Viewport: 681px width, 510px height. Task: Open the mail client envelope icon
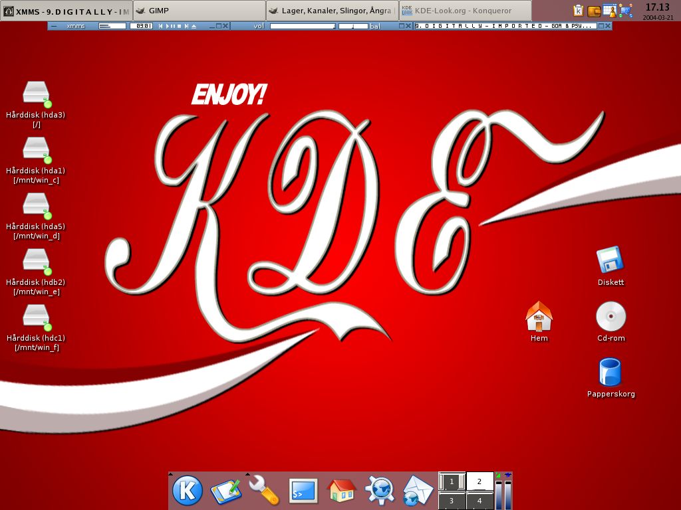(x=418, y=491)
